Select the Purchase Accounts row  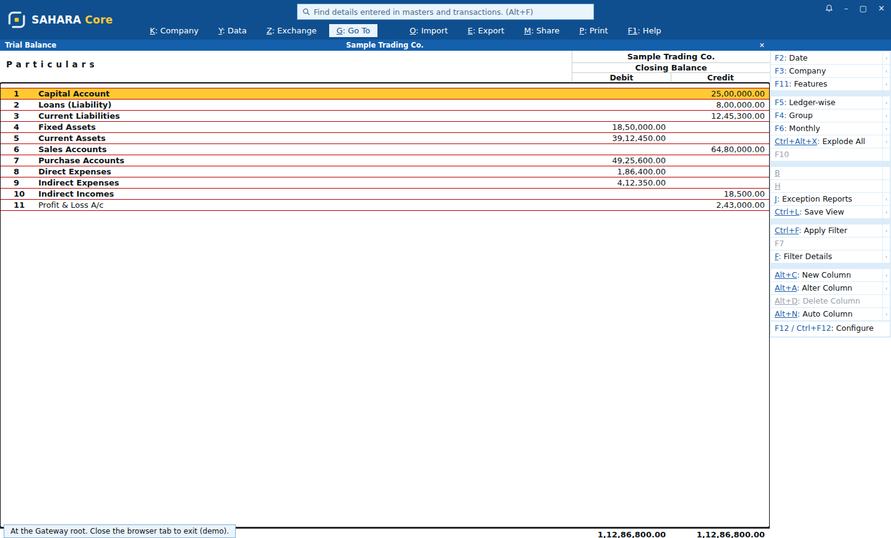pos(385,161)
